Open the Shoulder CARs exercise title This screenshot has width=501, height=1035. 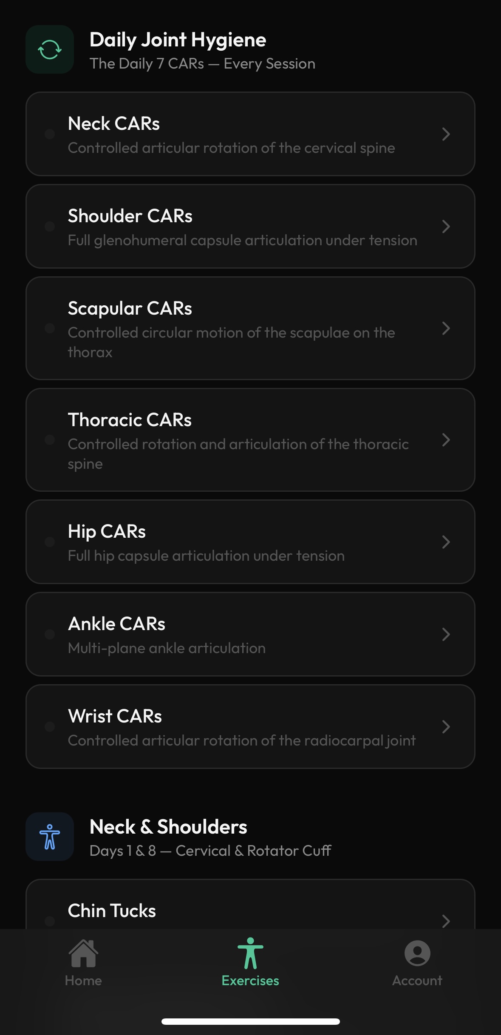coord(130,216)
